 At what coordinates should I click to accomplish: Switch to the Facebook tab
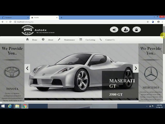pyautogui.click(x=15, y=18)
